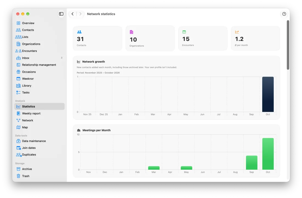
Task: Open the Duplicates tool
Action: tap(39, 155)
